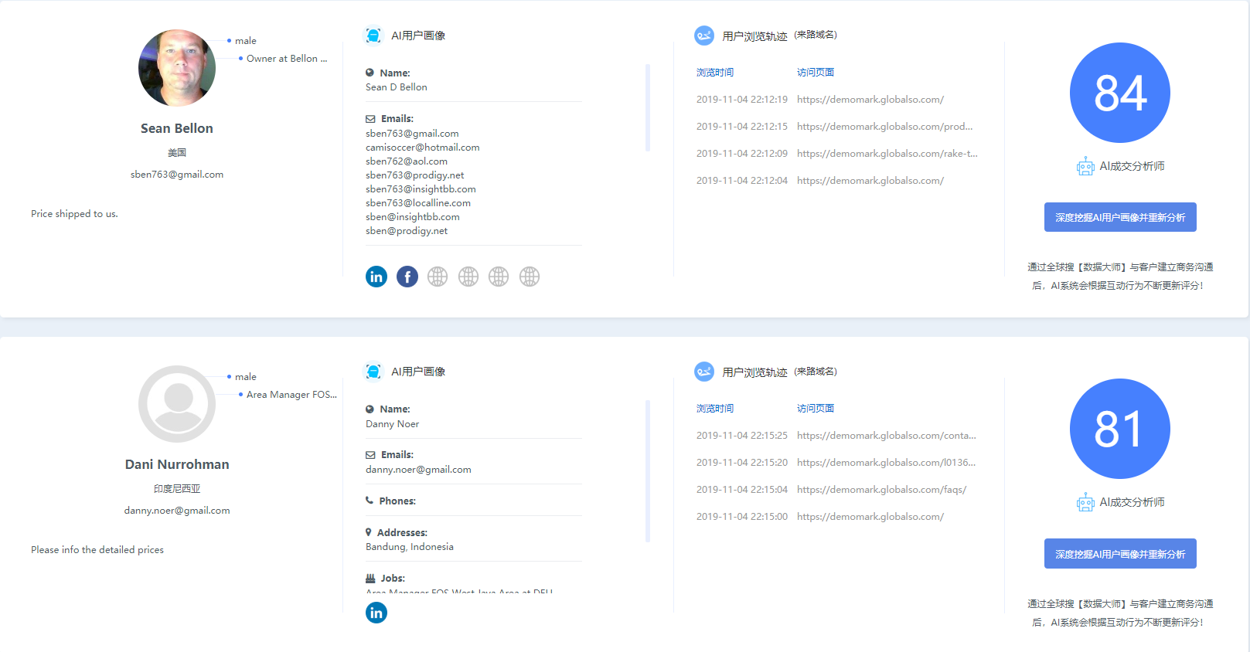Click Dani Nurrohman's default avatar
Screen dimensions: 1250x652
coord(177,404)
